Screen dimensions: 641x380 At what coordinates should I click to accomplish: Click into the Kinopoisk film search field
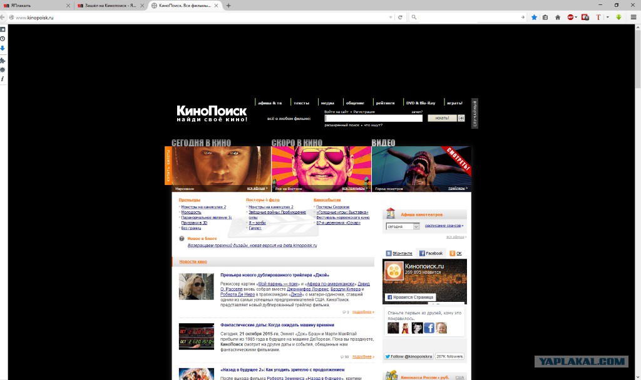click(373, 118)
